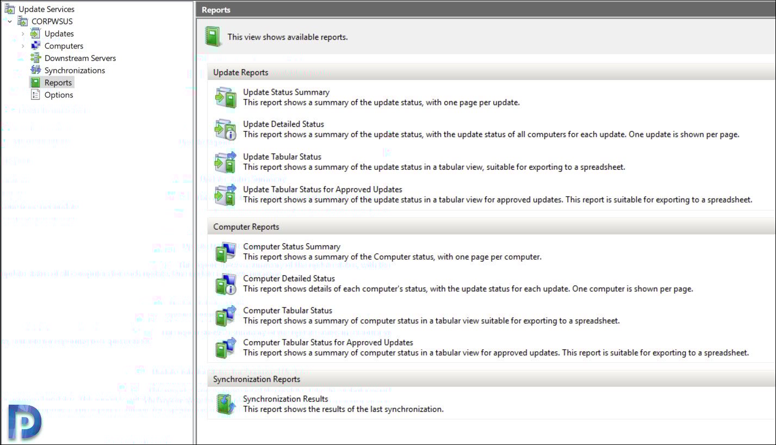
Task: Select the Reports node label
Action: pos(58,83)
